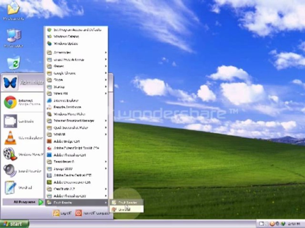This screenshot has height=228, width=305.
Task: Click the system tray clock
Action: pos(294,224)
